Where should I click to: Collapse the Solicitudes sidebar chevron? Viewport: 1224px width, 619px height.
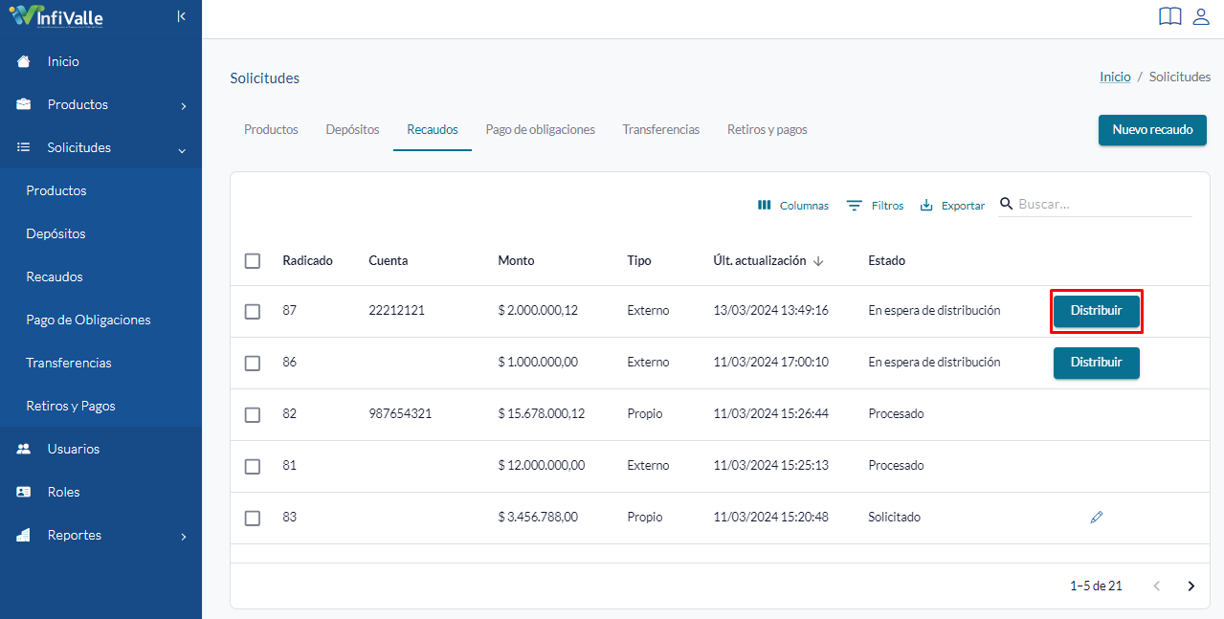(183, 149)
